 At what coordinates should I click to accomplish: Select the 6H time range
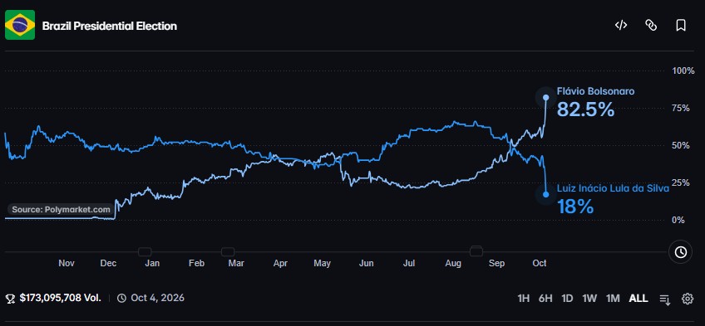pos(545,299)
